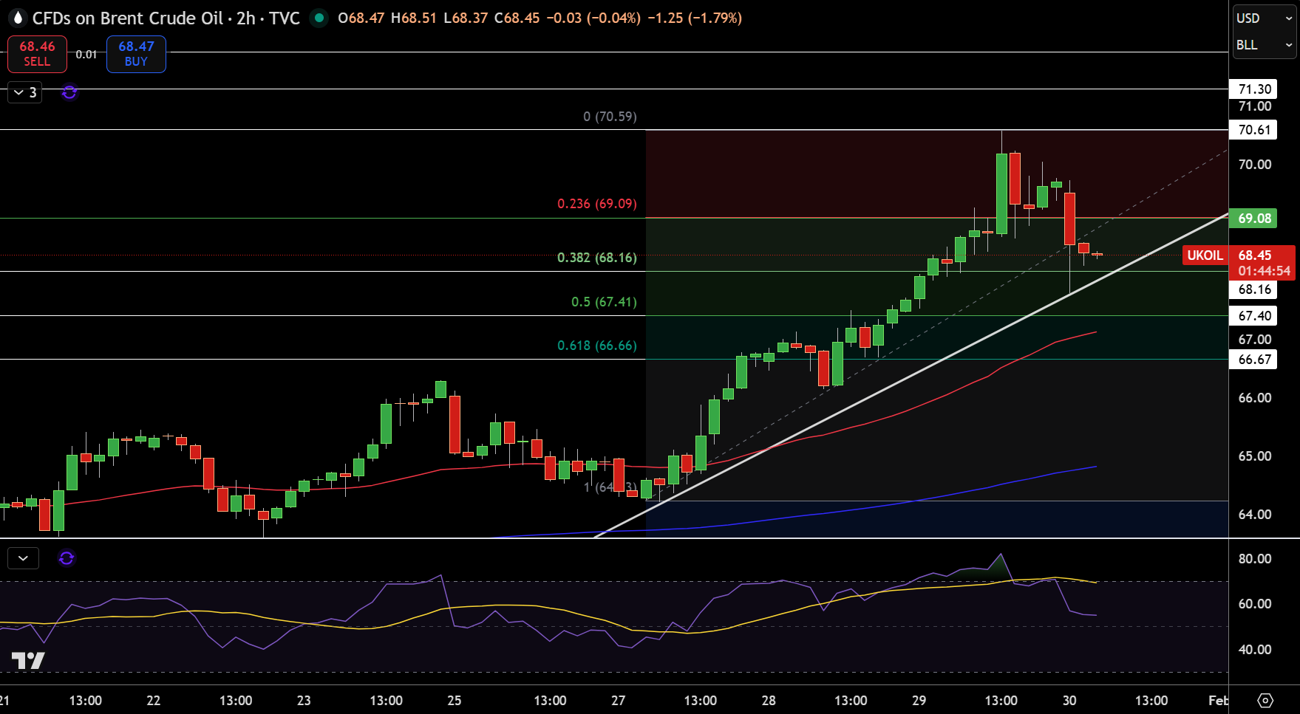Select the CFDs on Brent Crude Oil title
Screen dimensions: 1300x714
(166, 18)
